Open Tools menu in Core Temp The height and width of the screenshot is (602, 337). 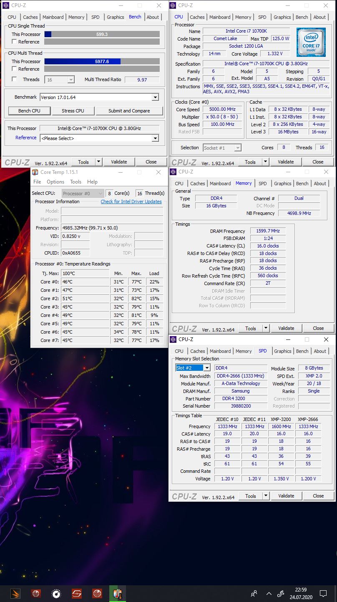(75, 182)
